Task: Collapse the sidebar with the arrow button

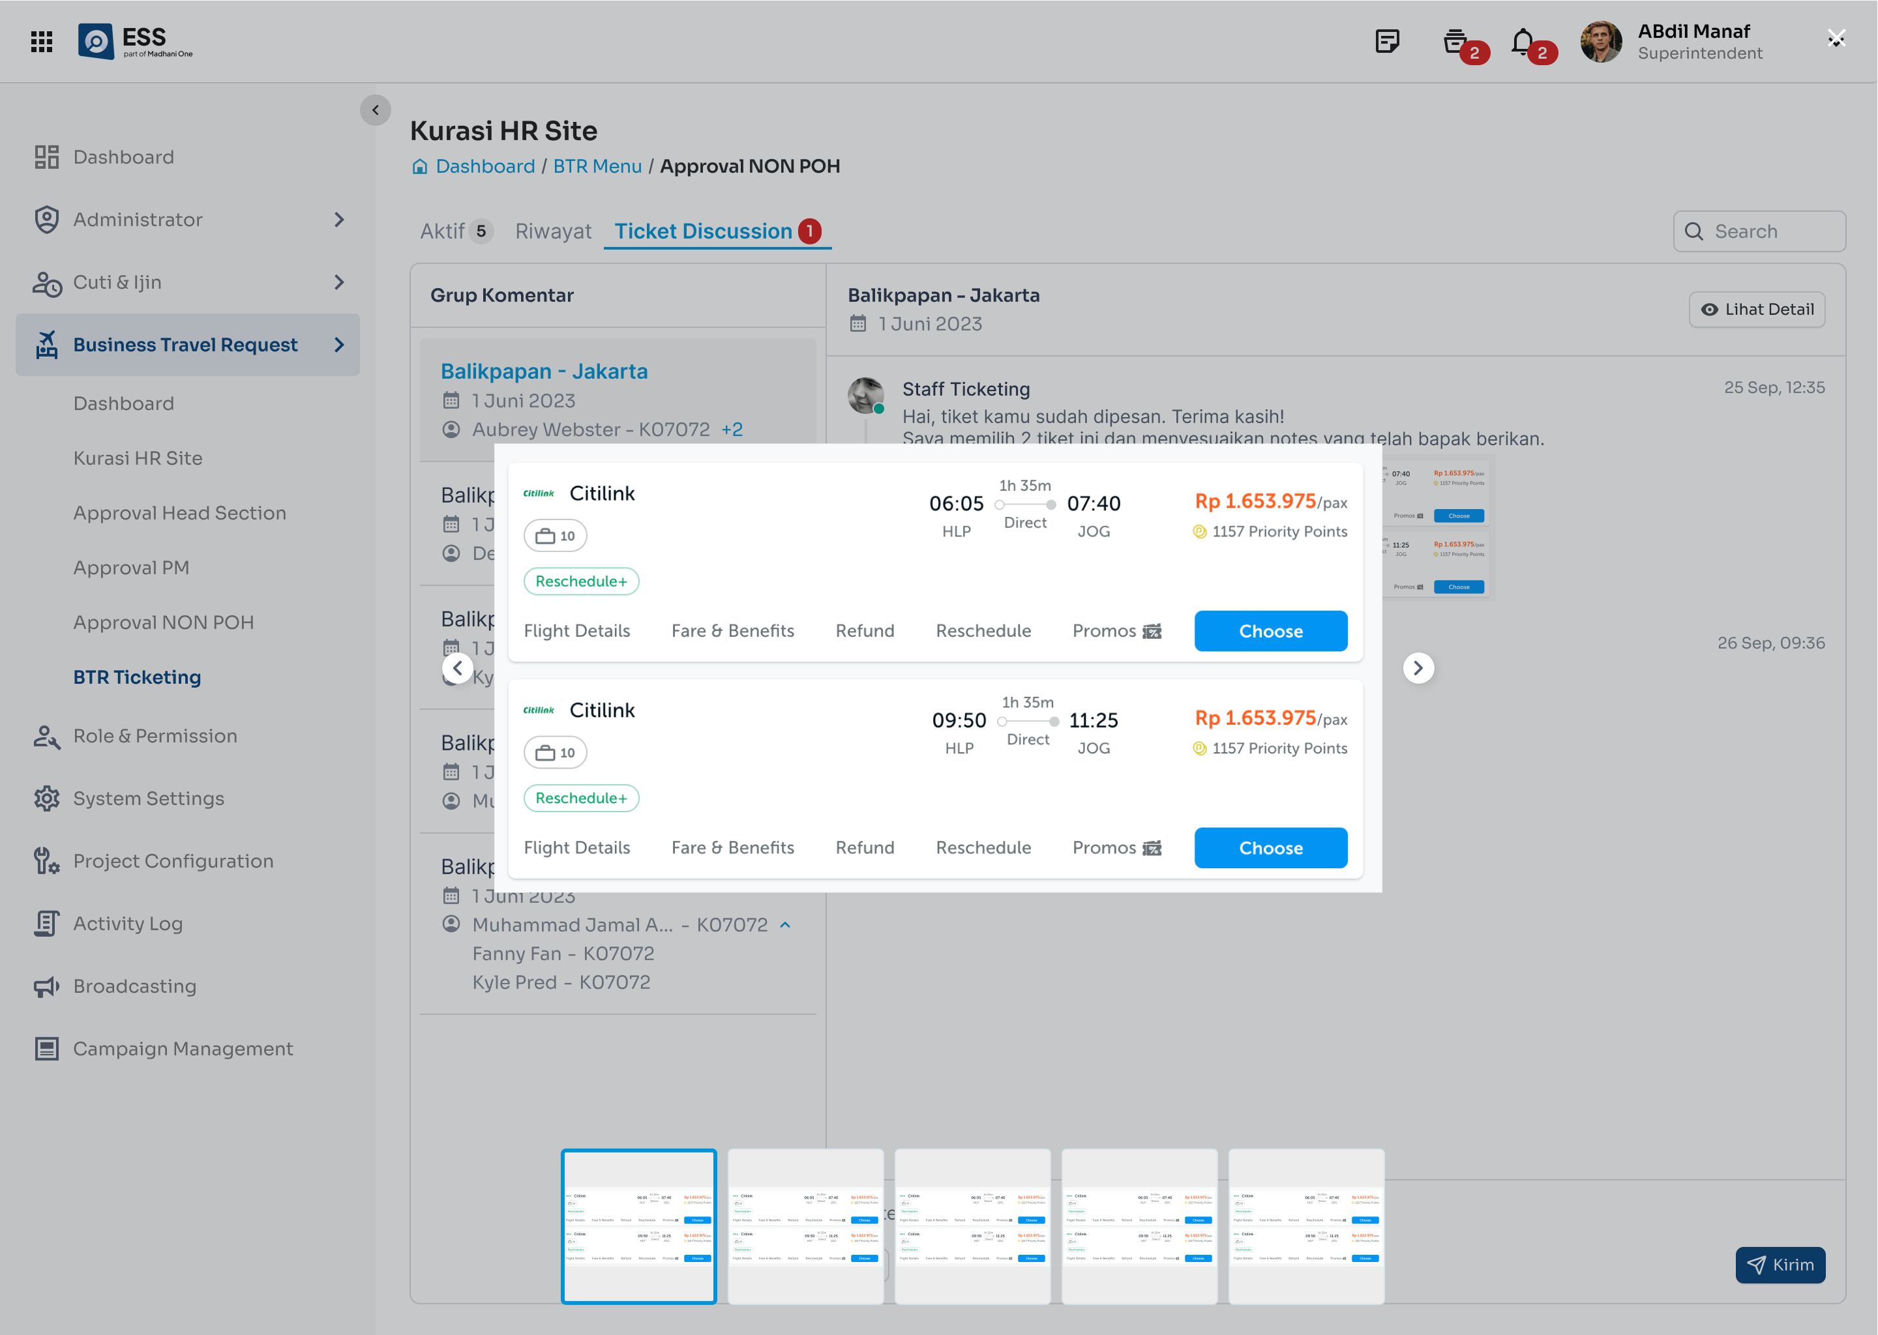Action: click(376, 110)
